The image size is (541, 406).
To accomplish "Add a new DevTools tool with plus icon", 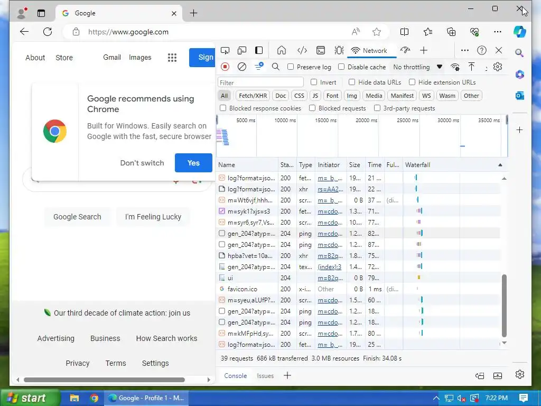I will tap(424, 50).
